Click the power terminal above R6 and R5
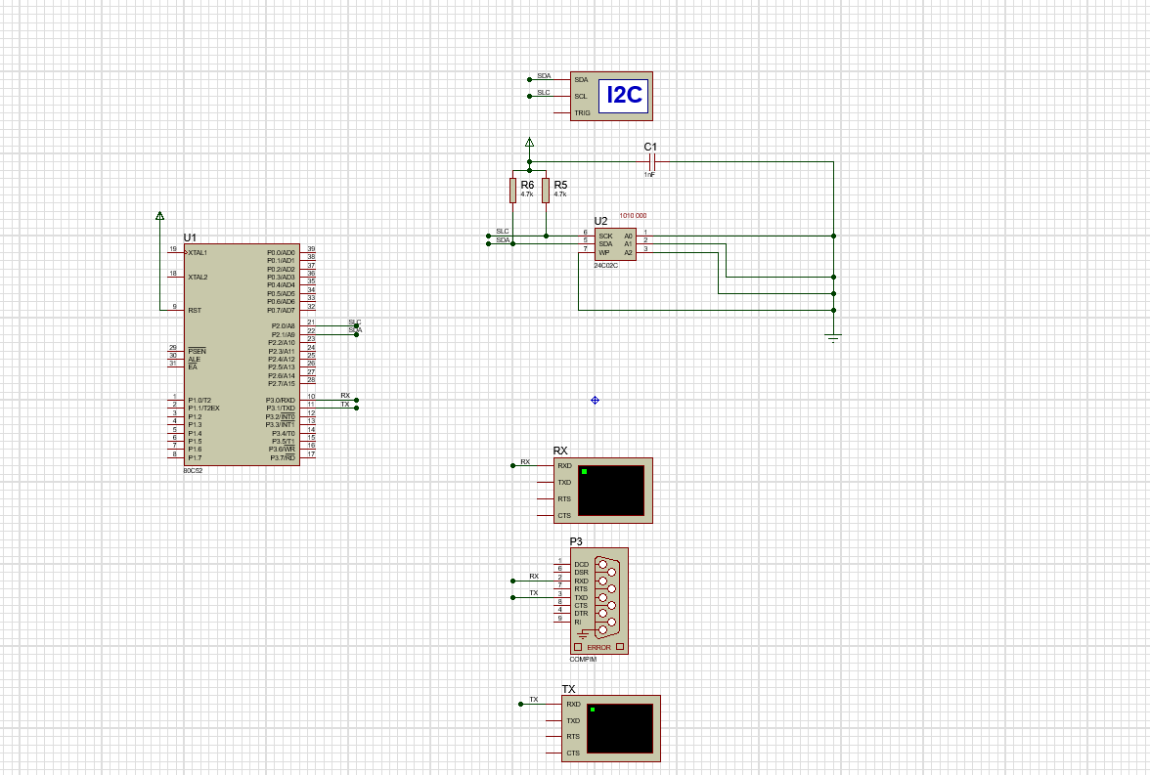The height and width of the screenshot is (775, 1150). (x=530, y=143)
